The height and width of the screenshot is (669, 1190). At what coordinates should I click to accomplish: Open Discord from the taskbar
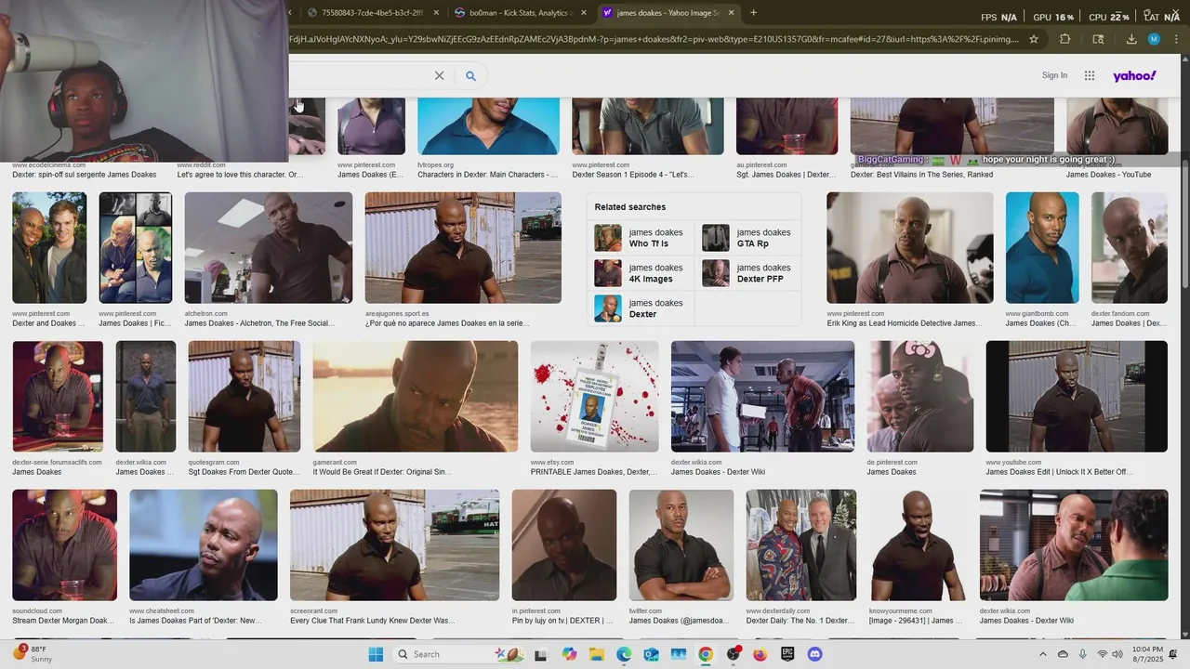(815, 654)
